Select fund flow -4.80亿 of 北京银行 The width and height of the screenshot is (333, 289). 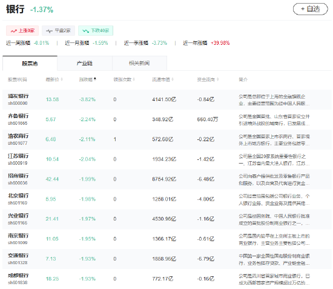coord(206,199)
